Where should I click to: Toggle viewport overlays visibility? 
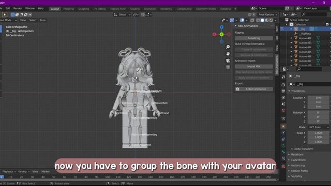(242, 20)
